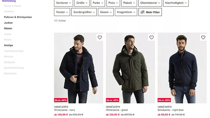210x118 pixels.
Task: Open the Rabatt filter dropdown
Action: pos(129,3)
